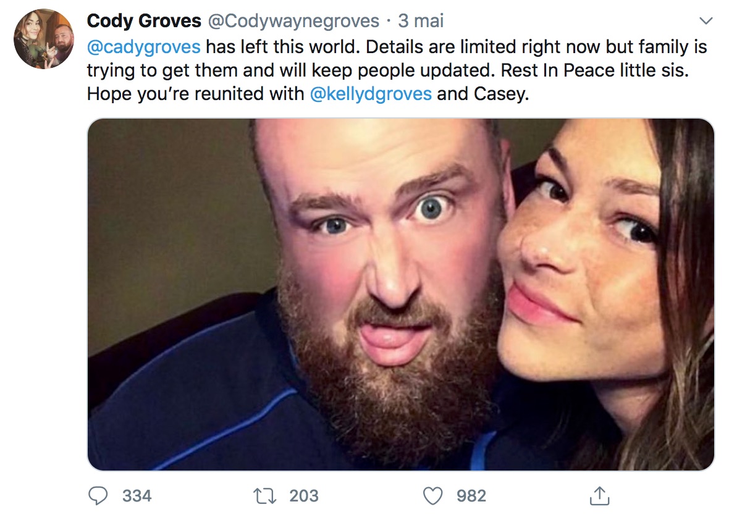The width and height of the screenshot is (729, 520).
Task: Open the share upload-arrow icon
Action: click(600, 496)
